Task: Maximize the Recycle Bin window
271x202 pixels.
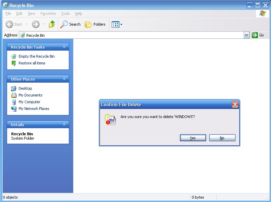Action: point(258,5)
